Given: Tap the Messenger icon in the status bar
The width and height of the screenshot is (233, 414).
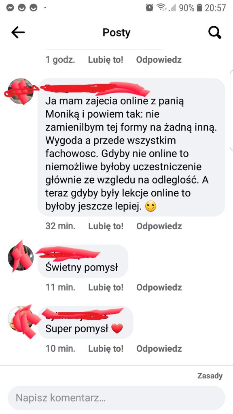Looking at the screenshot, I should point(10,8).
